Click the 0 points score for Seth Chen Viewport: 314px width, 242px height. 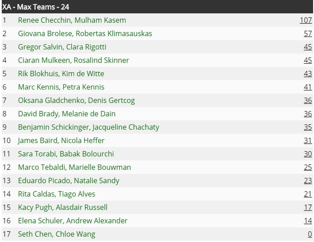[x=310, y=234]
